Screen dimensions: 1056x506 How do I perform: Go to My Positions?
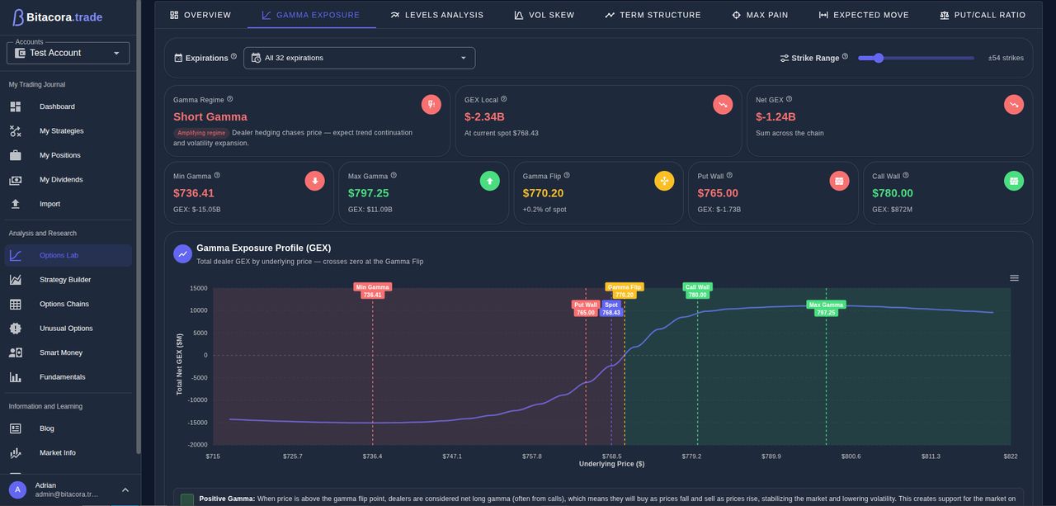coord(68,155)
